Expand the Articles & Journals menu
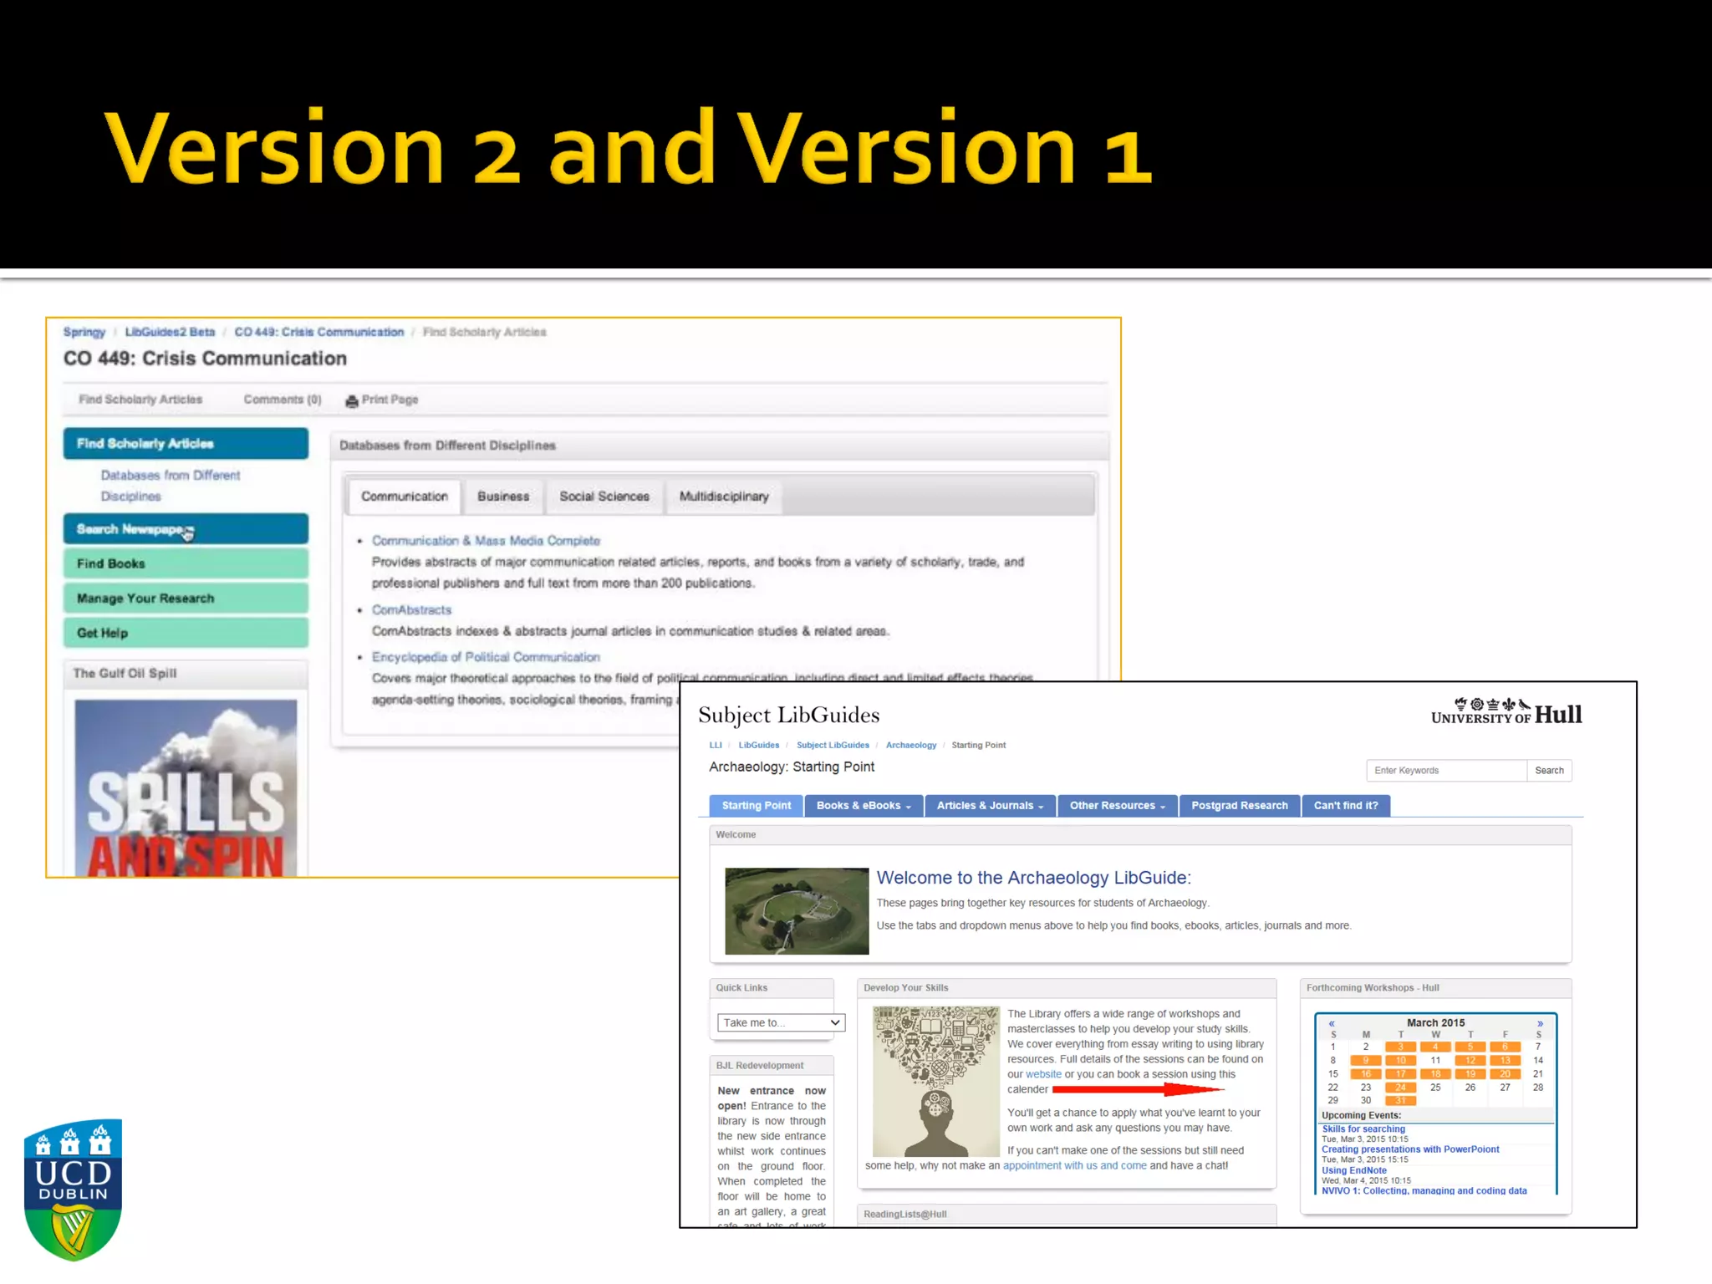Screen dimensions: 1712x1284 pyautogui.click(x=990, y=806)
